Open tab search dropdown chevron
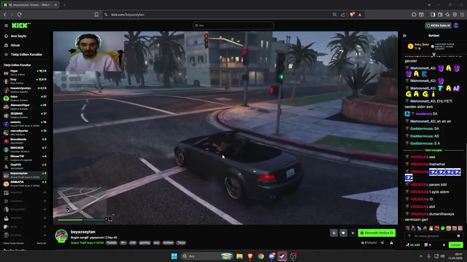This screenshot has height=262, width=467. (429, 5)
